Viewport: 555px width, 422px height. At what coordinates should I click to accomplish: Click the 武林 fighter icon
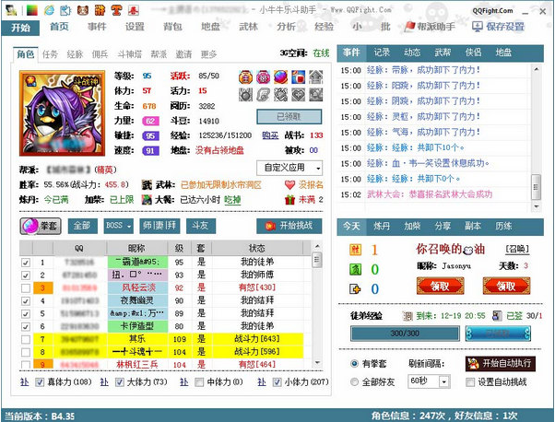[x=147, y=184]
